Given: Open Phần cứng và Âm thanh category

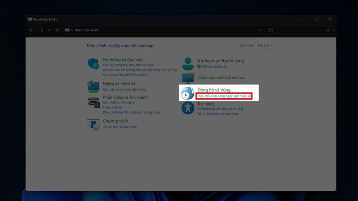Looking at the screenshot, I should coord(125,97).
